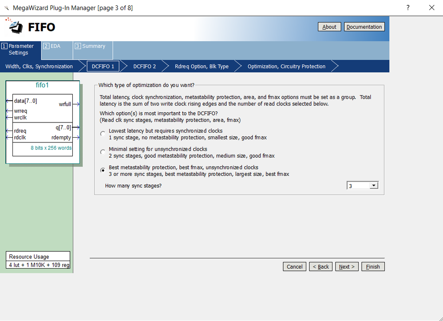
Task: Click the wizard wand title bar icon
Action: [6, 8]
